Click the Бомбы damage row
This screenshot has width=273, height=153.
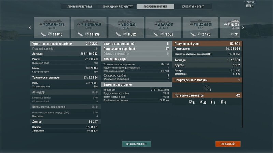[x=65, y=68]
